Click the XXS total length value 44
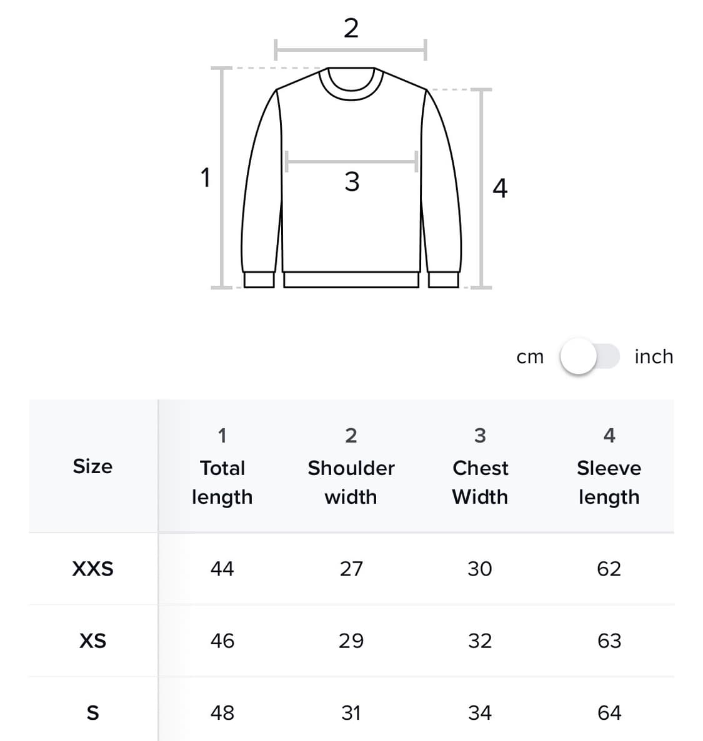Image resolution: width=703 pixels, height=741 pixels. tap(222, 569)
